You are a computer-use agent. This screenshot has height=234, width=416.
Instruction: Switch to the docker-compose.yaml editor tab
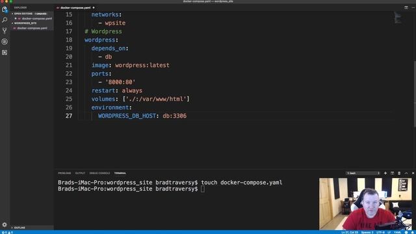point(75,8)
